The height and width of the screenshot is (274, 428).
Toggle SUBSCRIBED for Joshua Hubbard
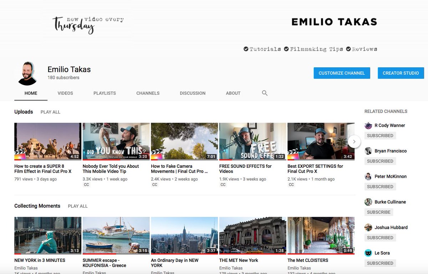pyautogui.click(x=380, y=238)
